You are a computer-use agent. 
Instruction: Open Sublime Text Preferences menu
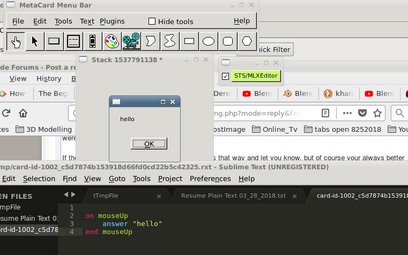pyautogui.click(x=210, y=178)
